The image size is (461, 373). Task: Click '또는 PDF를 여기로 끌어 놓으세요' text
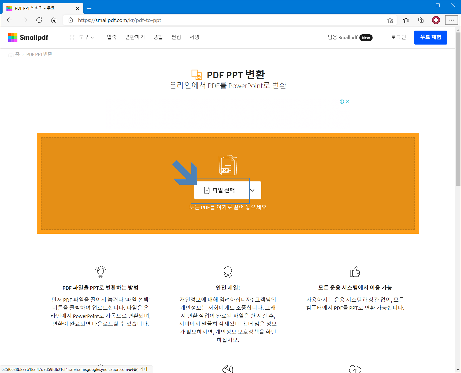(x=228, y=207)
